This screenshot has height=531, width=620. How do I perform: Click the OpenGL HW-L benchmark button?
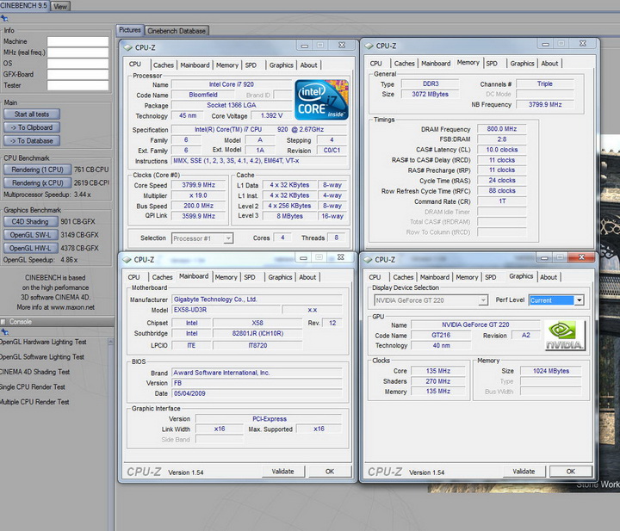pyautogui.click(x=29, y=248)
